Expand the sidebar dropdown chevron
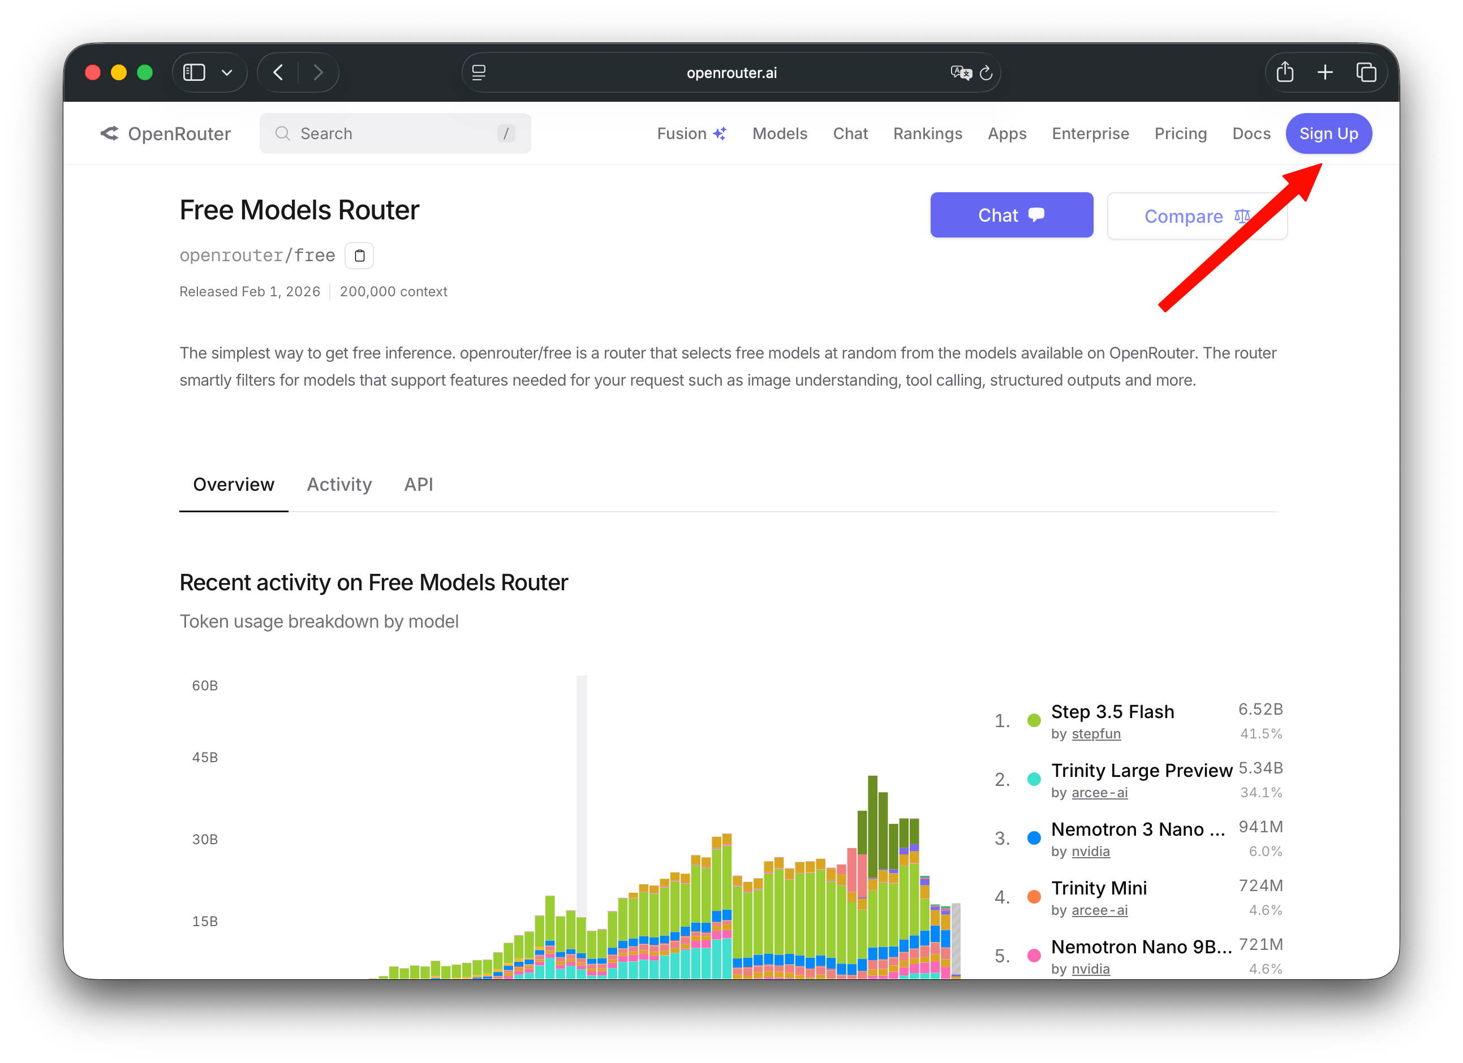This screenshot has height=1063, width=1463. click(x=226, y=73)
